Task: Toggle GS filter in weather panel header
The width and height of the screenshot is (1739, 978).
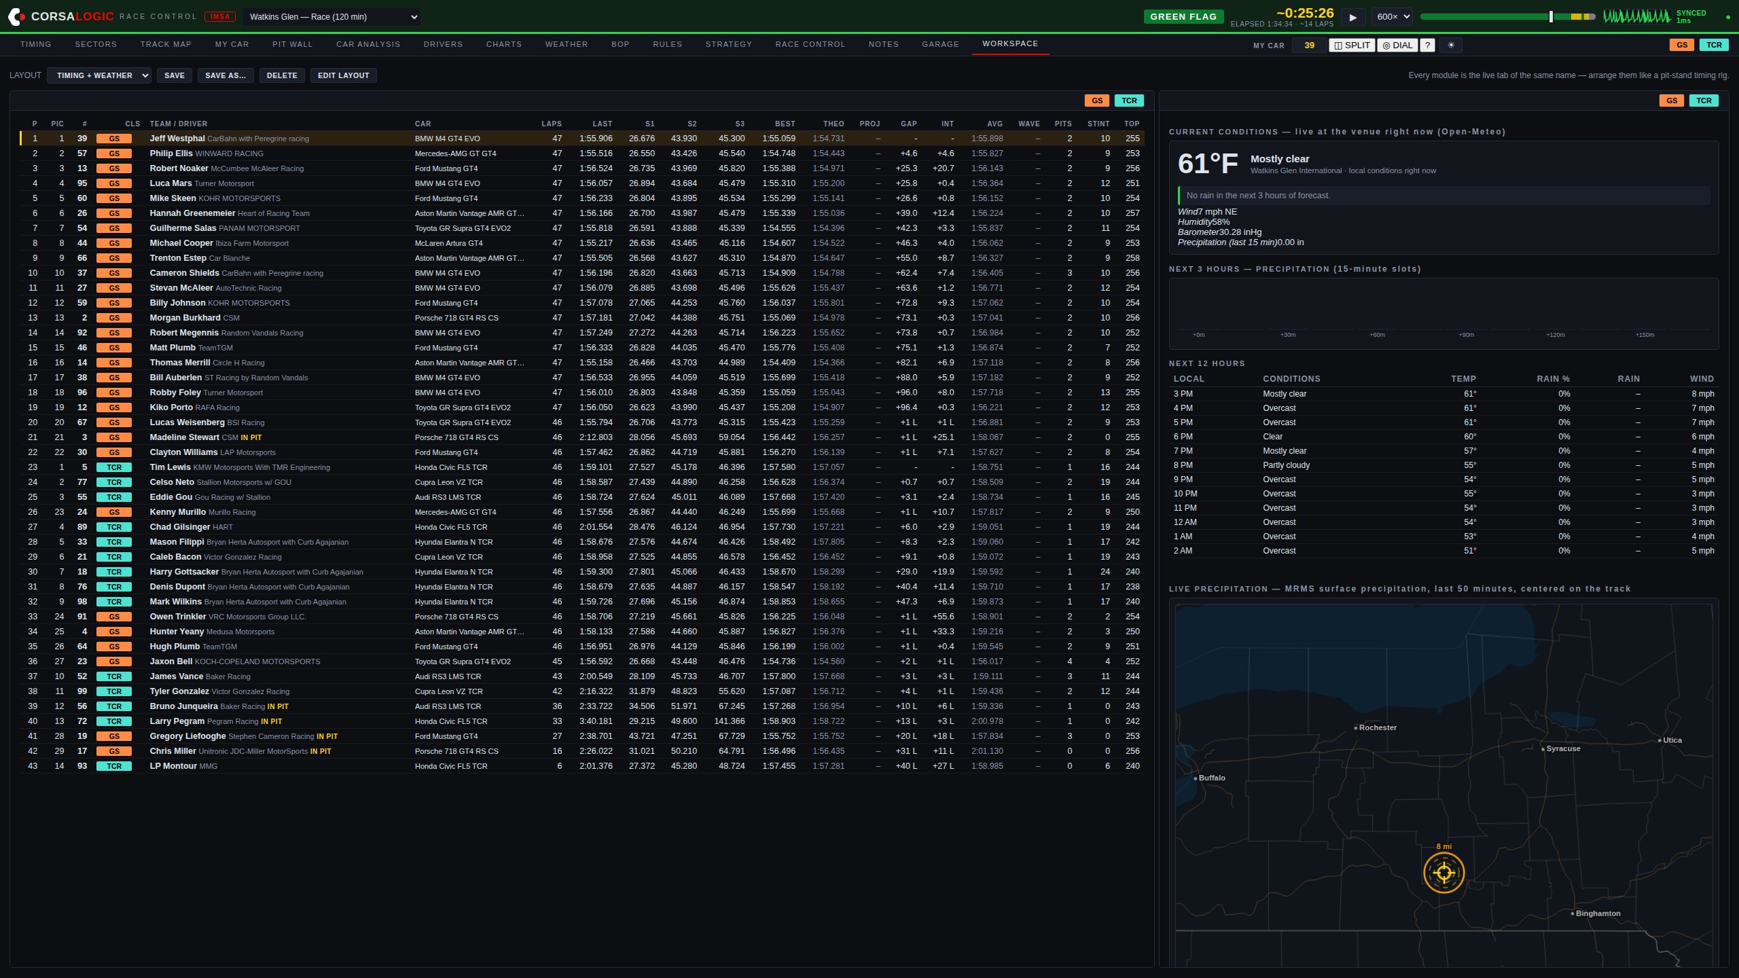Action: [1672, 101]
